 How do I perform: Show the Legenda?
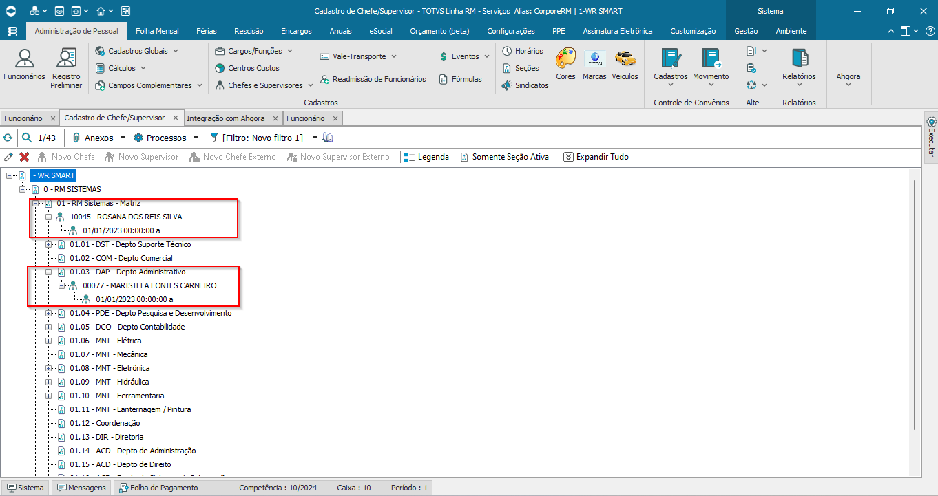coord(426,157)
